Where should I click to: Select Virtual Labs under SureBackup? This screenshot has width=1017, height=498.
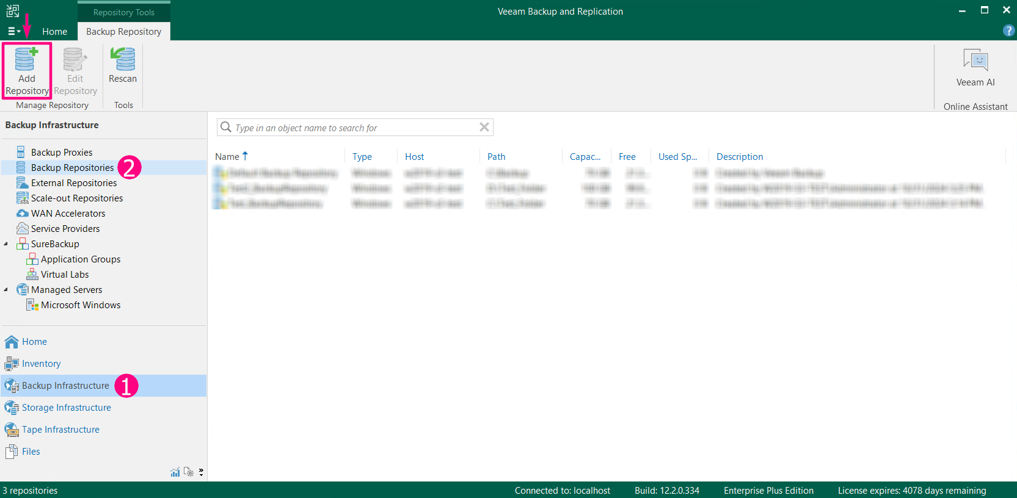(x=65, y=275)
